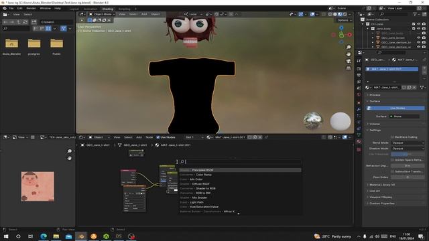Open the viewport zoom magnifier tool
Viewport: 429px width, 241px height.
349,48
